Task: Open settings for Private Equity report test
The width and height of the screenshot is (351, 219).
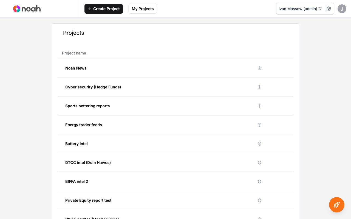Action: point(259,200)
